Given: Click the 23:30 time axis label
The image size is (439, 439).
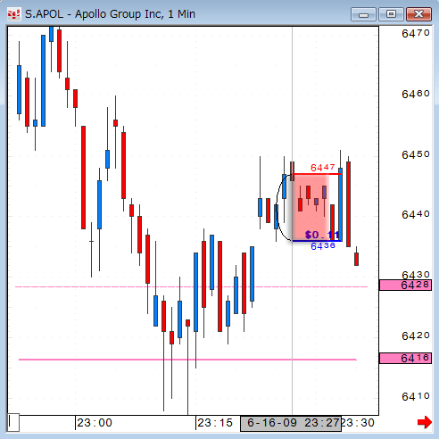Looking at the screenshot, I should (x=358, y=423).
